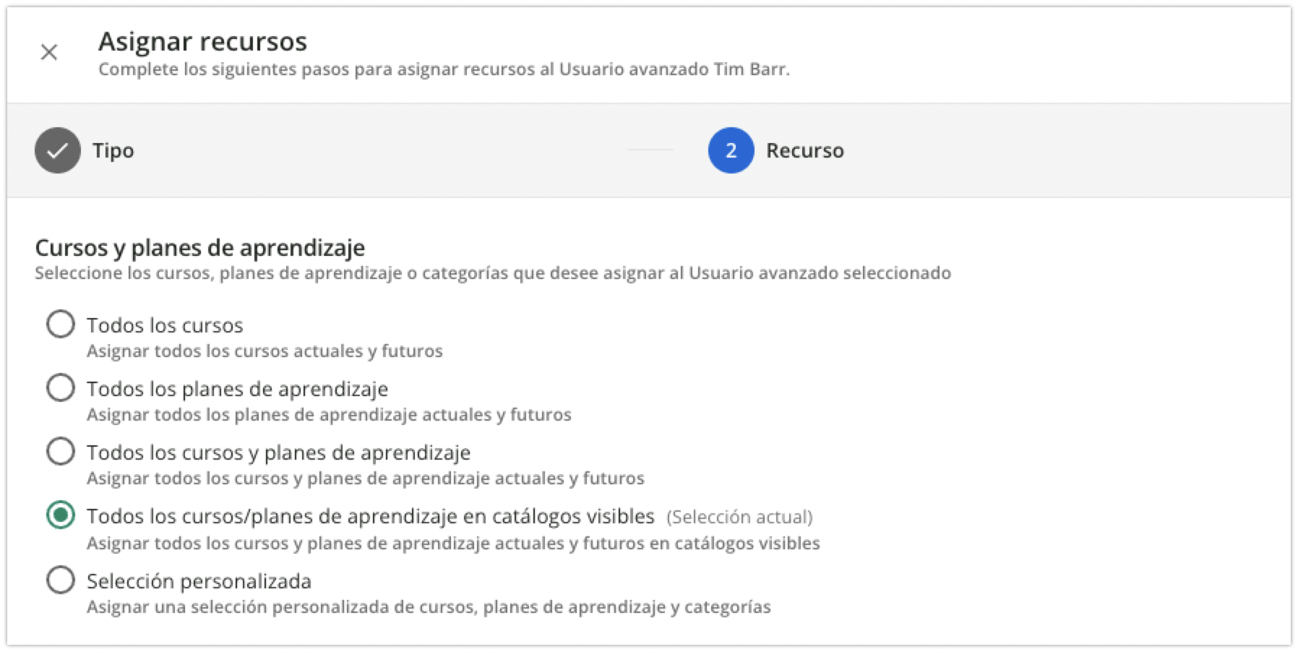
Task: Click the Selección personalizada label text
Action: coord(199,580)
